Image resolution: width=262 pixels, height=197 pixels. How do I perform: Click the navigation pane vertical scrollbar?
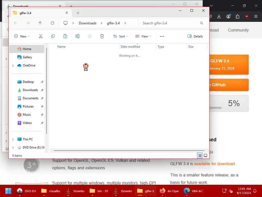[47, 91]
